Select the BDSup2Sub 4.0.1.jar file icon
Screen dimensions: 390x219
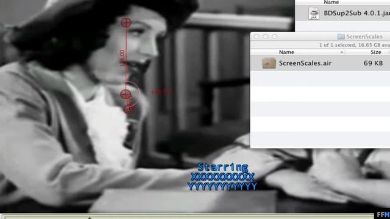(314, 13)
